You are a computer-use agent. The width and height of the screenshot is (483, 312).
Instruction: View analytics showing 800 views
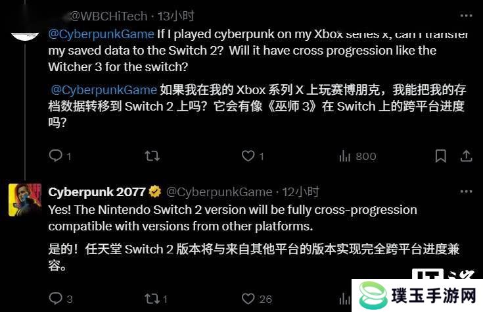click(x=357, y=156)
